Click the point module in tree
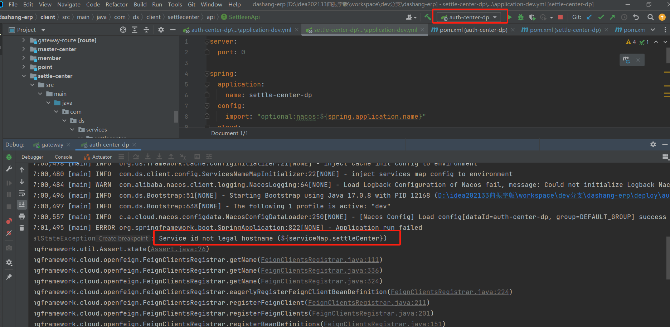Screen dimensions: 670x327 click(45, 67)
